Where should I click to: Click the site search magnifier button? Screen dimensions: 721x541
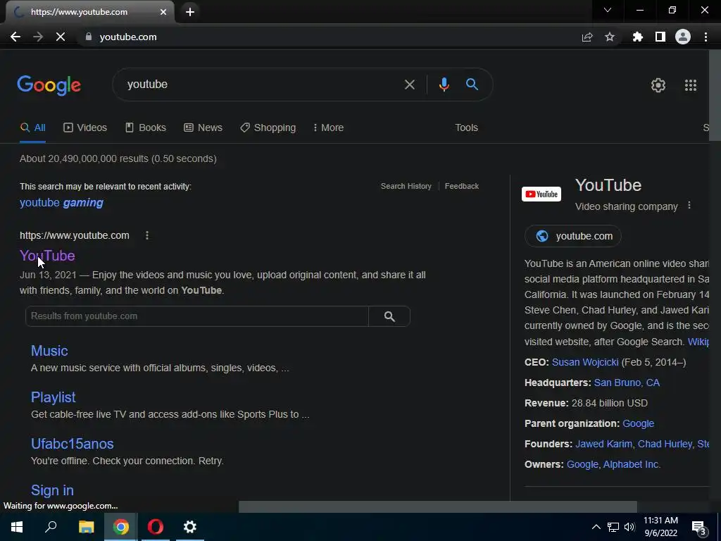tap(389, 316)
